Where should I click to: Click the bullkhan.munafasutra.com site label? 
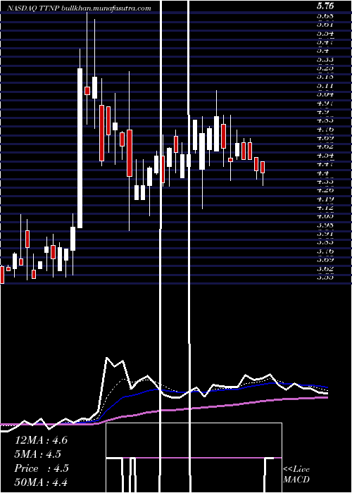pyautogui.click(x=106, y=8)
